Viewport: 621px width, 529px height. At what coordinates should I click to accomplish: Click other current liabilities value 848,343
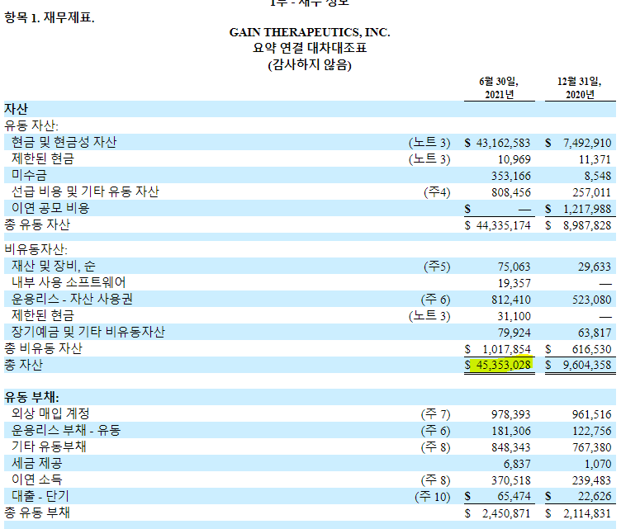point(511,448)
